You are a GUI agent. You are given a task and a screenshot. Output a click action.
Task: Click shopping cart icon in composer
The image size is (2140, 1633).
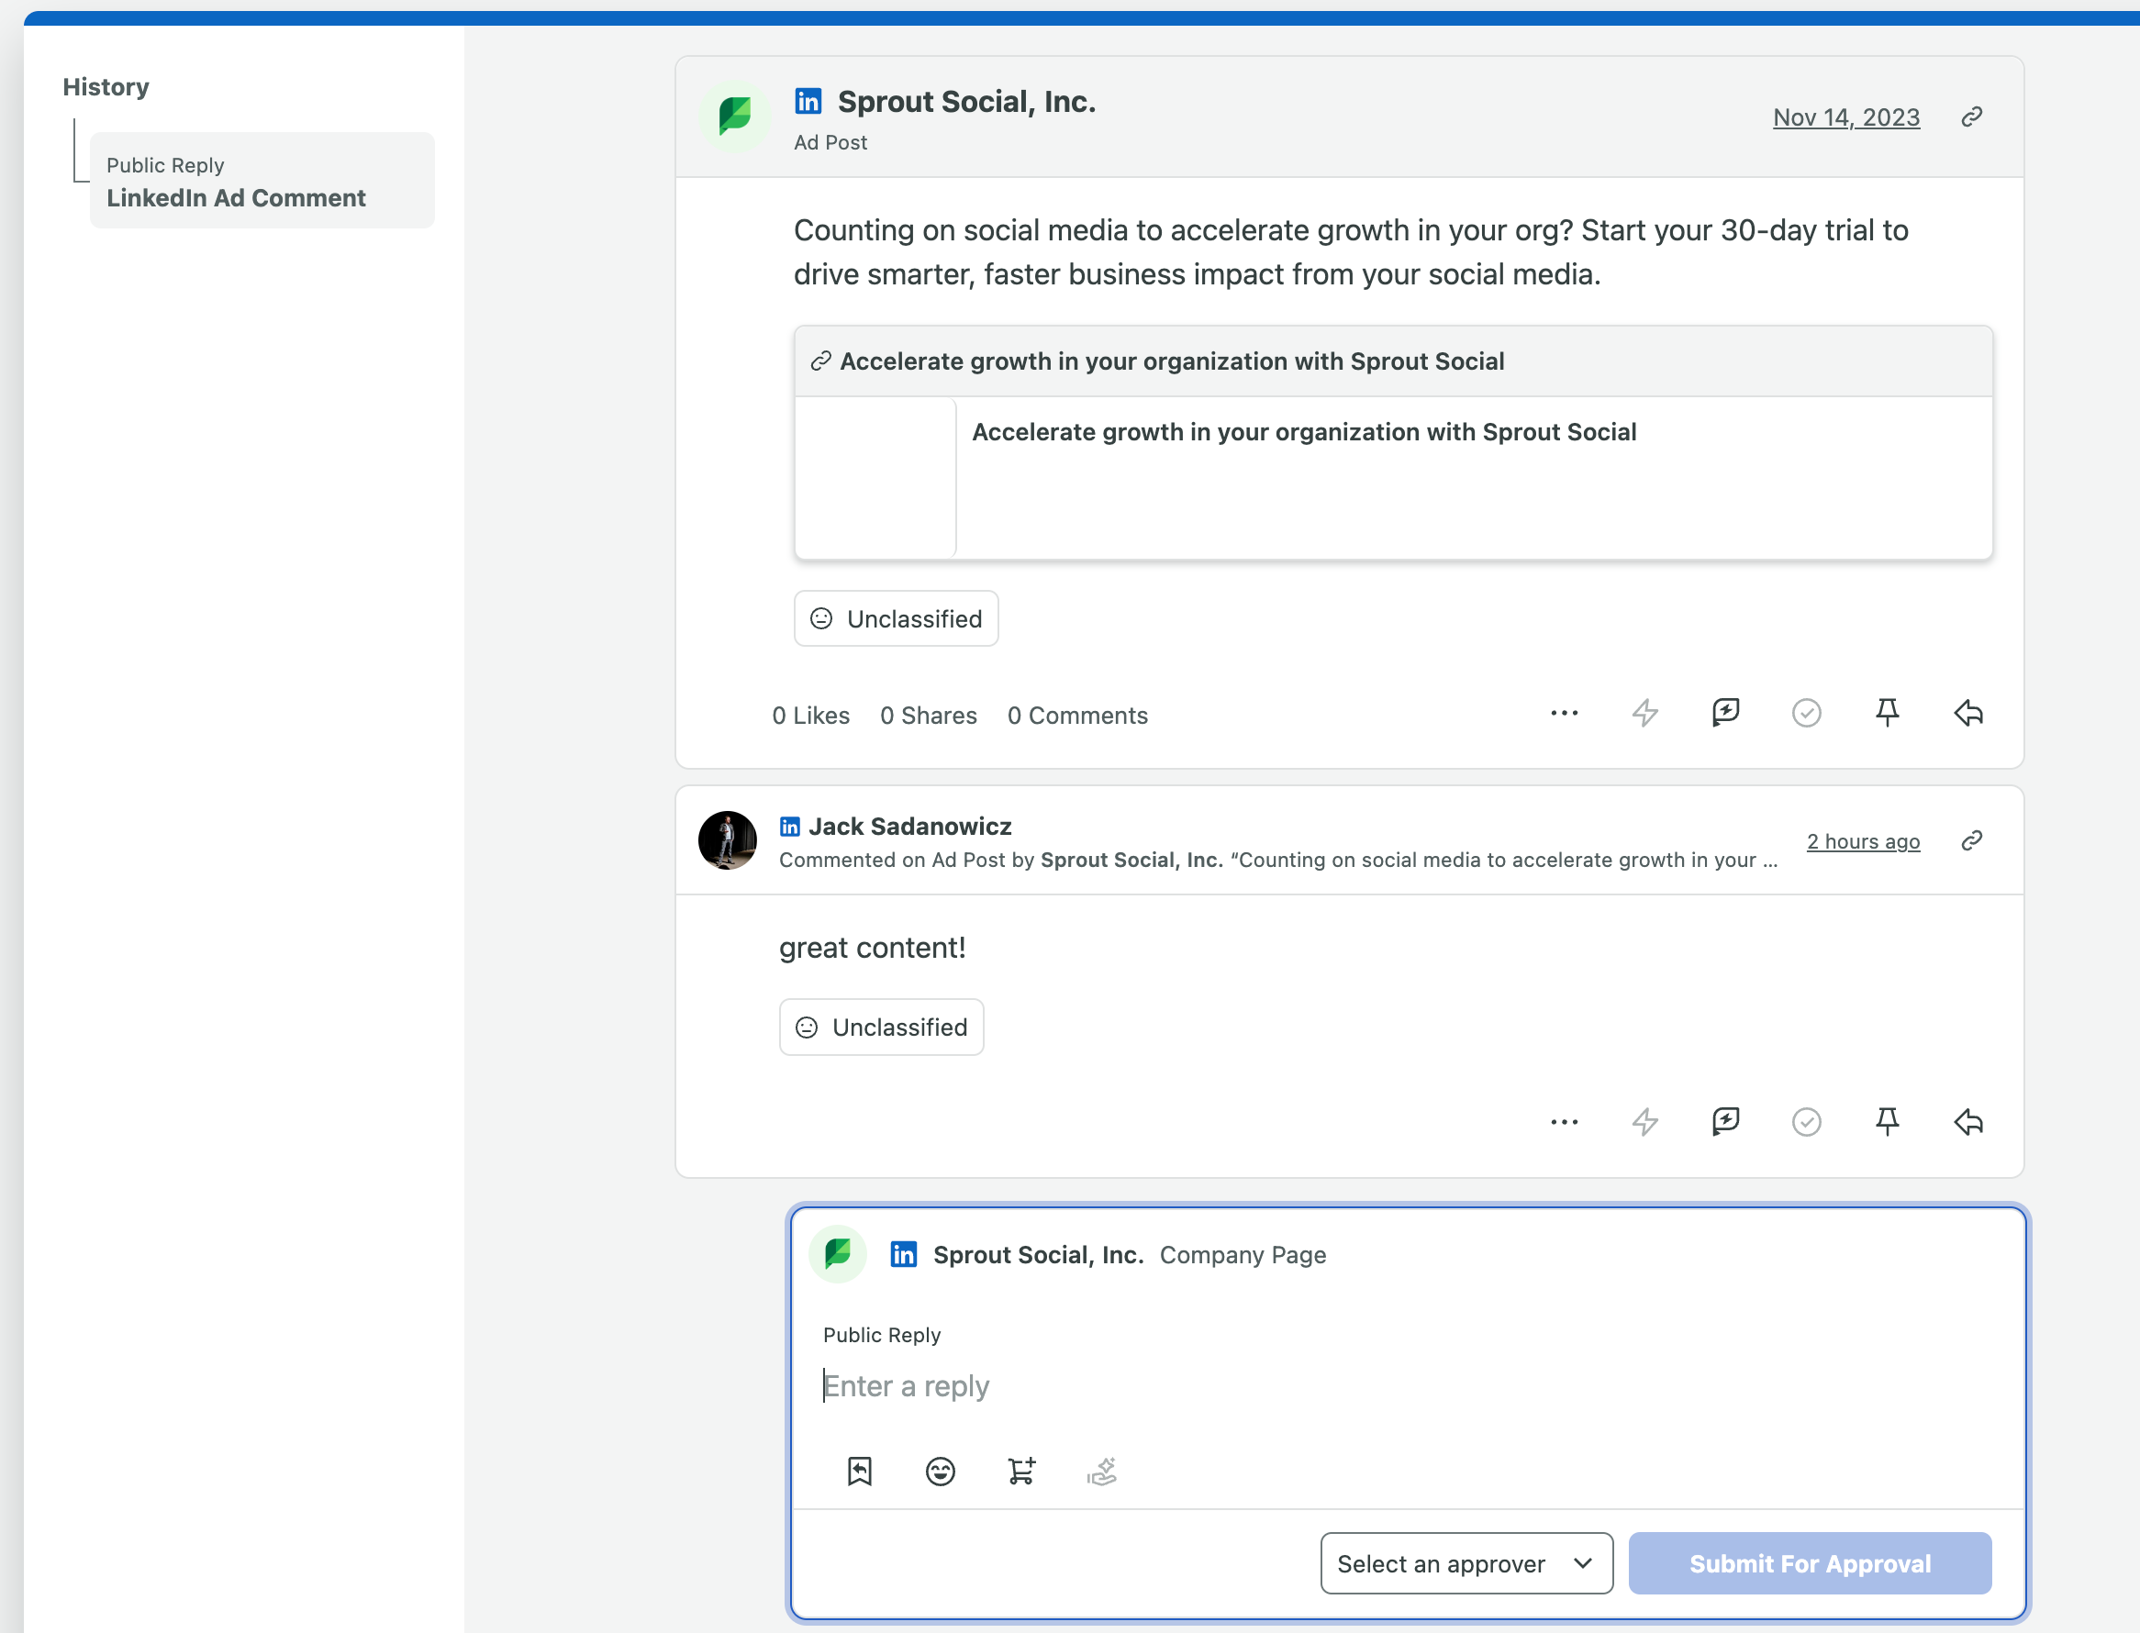point(1020,1472)
